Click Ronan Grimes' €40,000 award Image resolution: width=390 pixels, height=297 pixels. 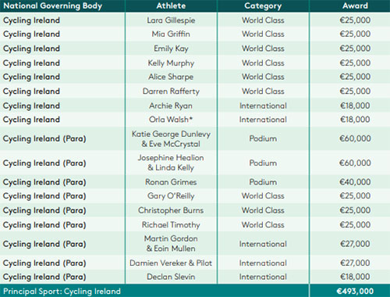pos(355,182)
